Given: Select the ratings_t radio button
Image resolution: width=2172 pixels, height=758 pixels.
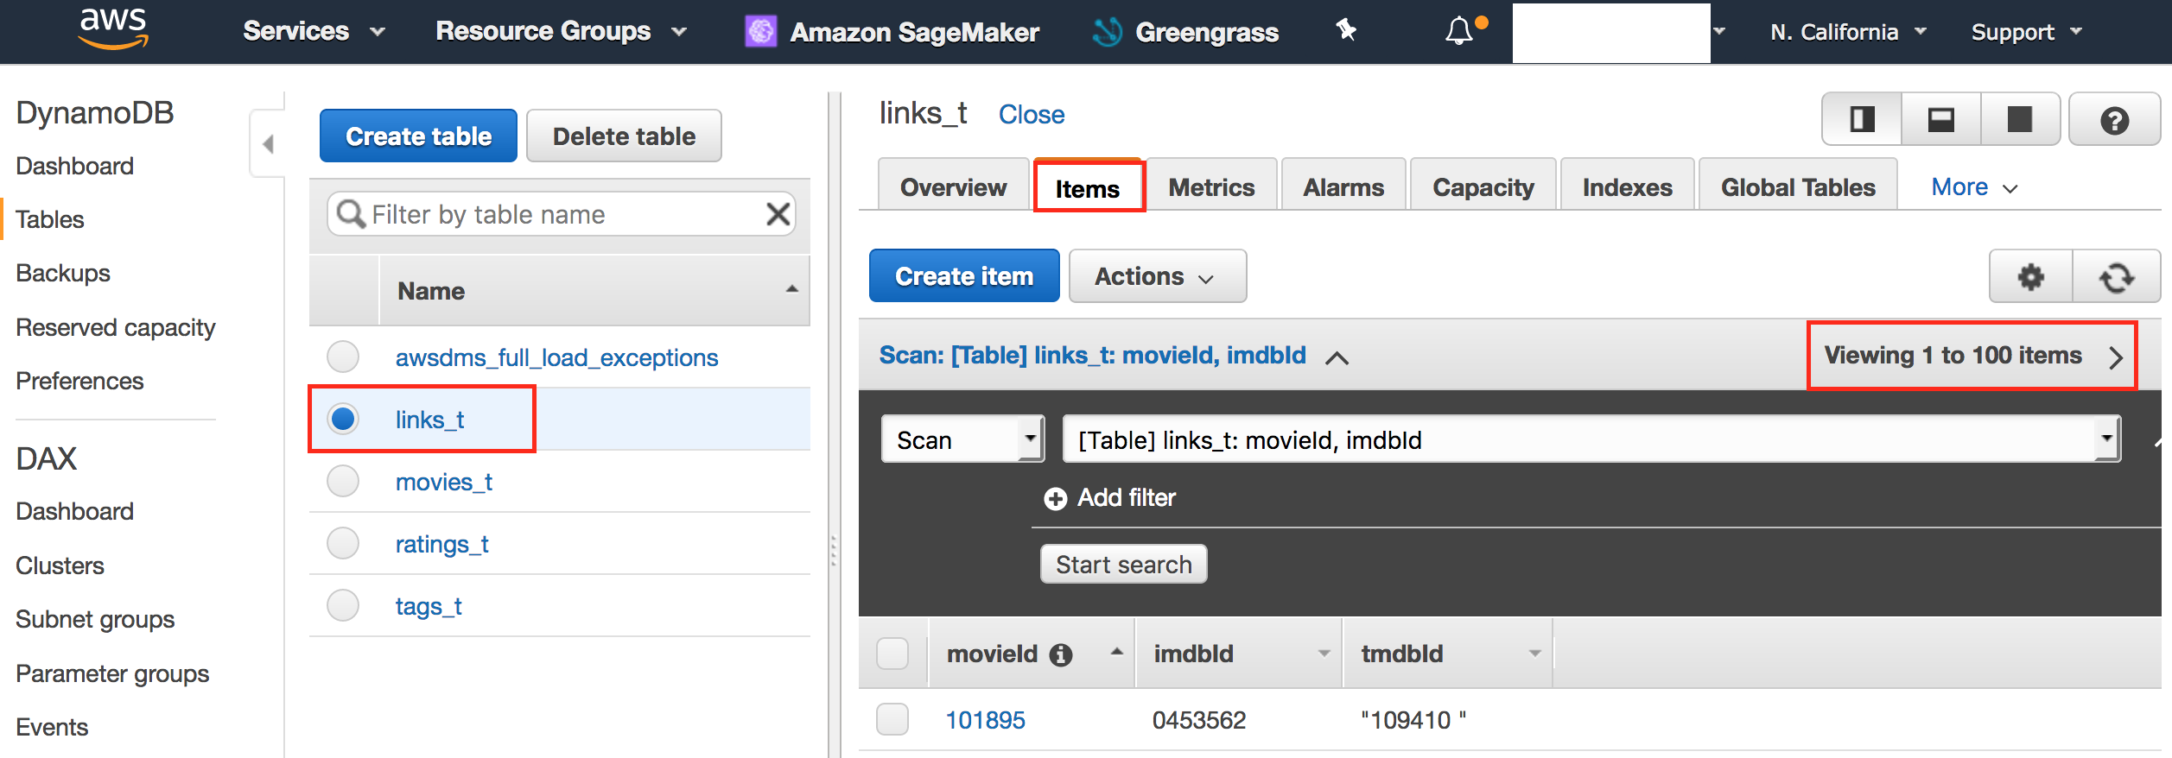Looking at the screenshot, I should [x=343, y=544].
